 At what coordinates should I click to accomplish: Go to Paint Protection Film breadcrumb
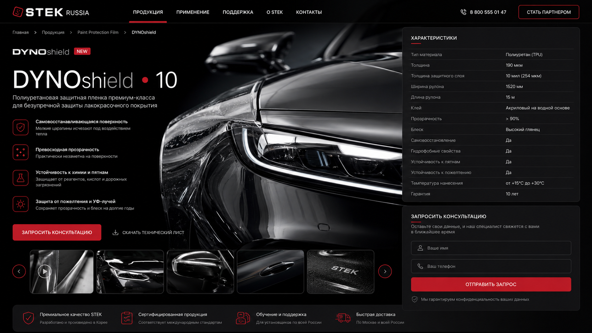98,32
